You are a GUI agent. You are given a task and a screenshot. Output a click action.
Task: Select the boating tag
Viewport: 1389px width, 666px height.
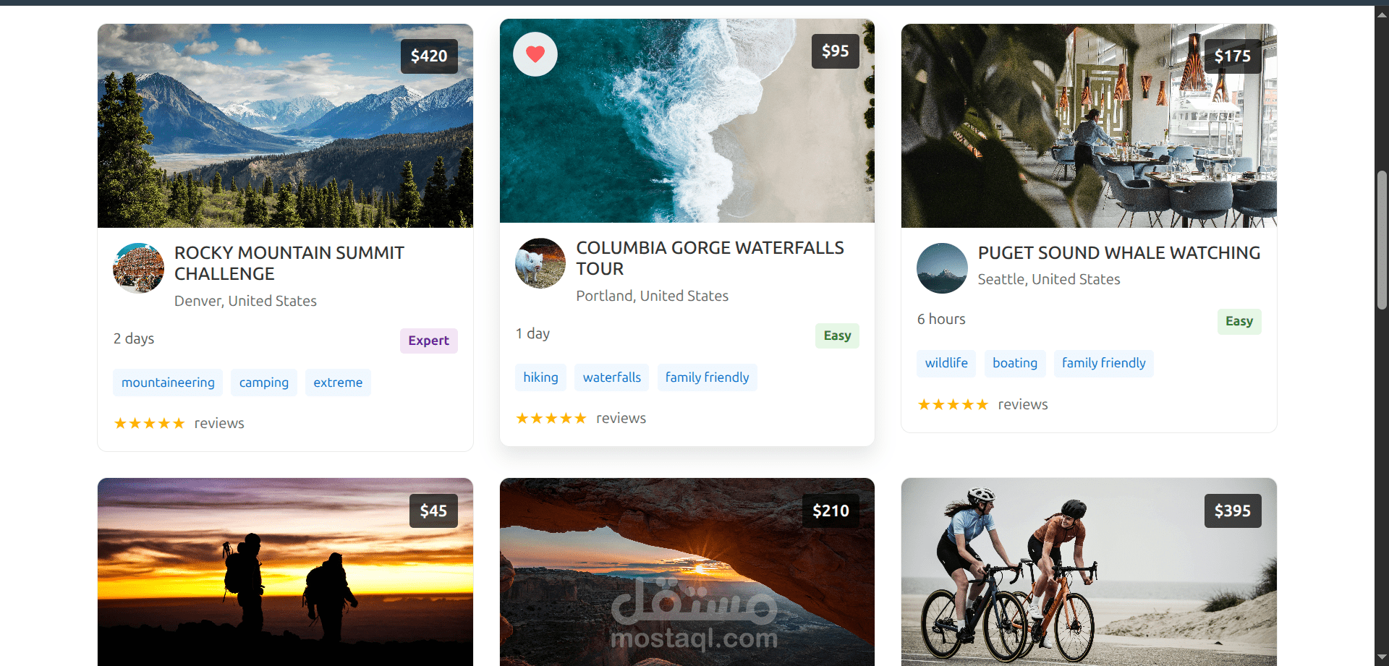point(1015,363)
